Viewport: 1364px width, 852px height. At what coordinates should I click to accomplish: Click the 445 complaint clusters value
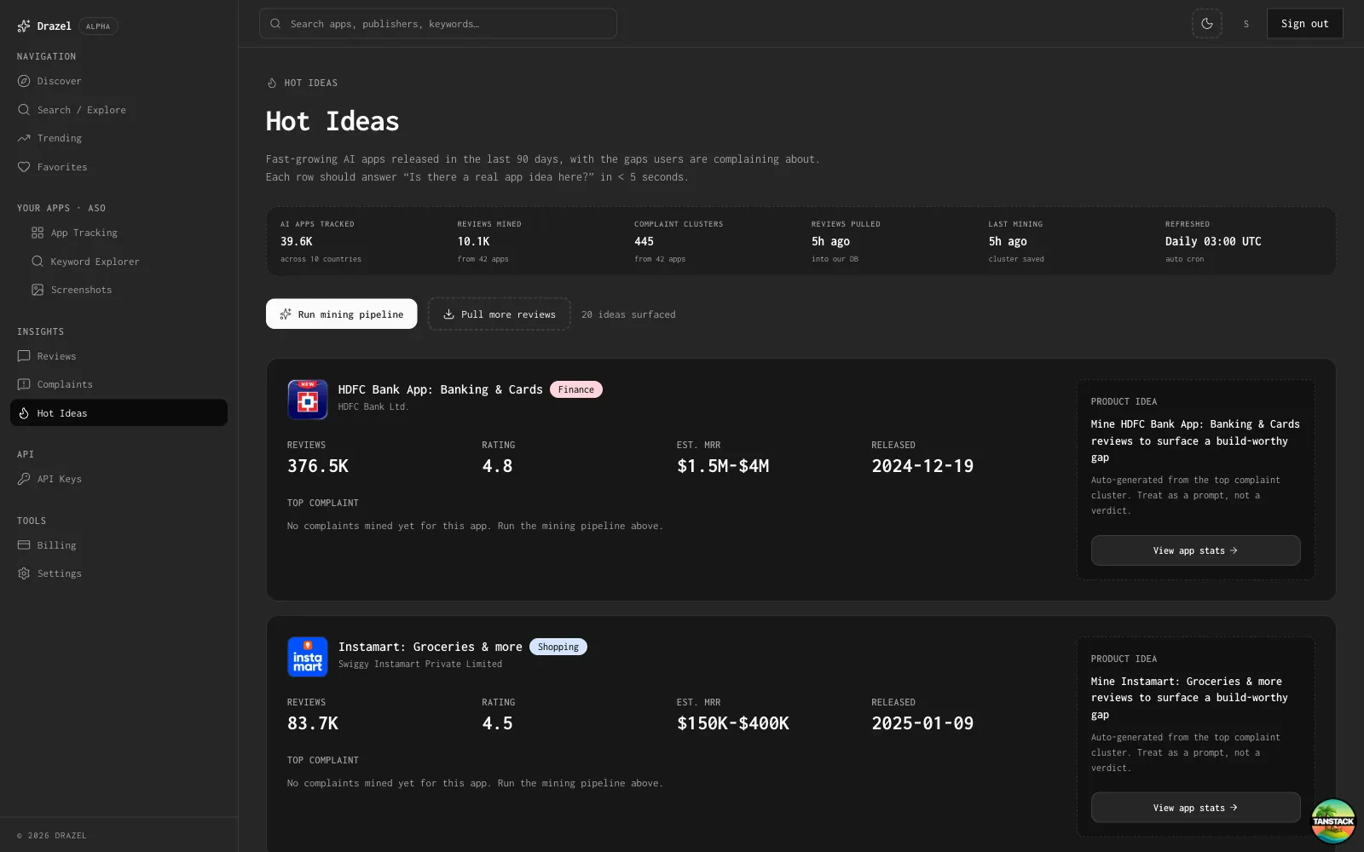coord(644,241)
